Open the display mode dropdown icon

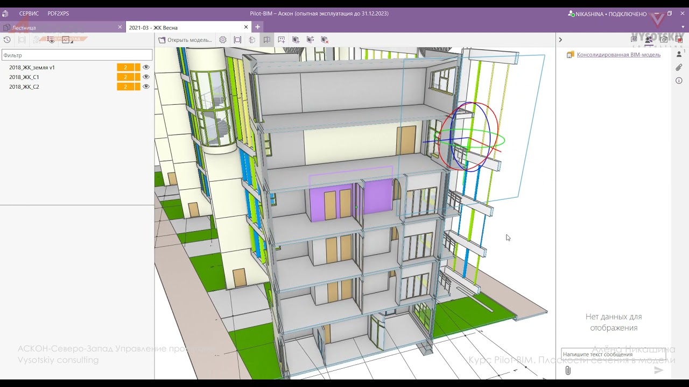pos(66,40)
